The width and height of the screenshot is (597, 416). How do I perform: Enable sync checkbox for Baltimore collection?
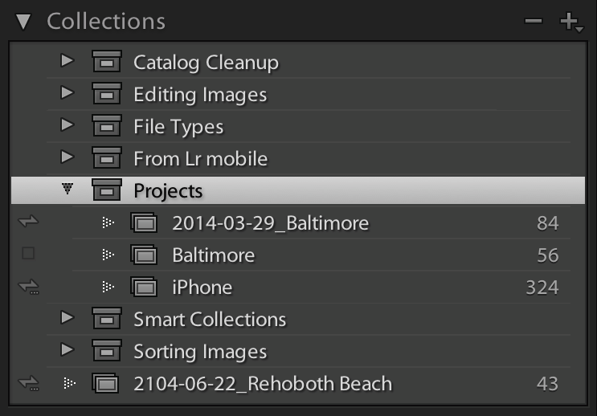click(x=28, y=254)
